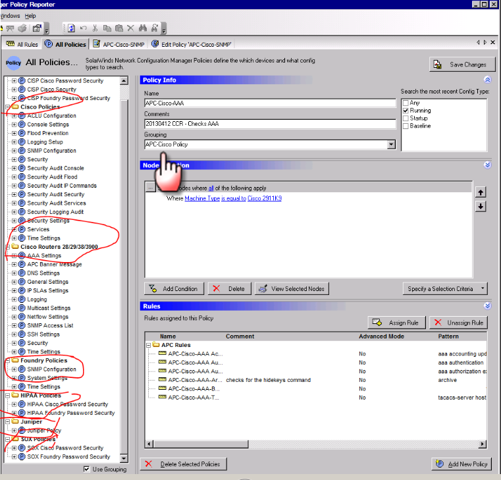Open the Edit Policy 'APC-Cisco-SNMP' tab

(x=191, y=44)
